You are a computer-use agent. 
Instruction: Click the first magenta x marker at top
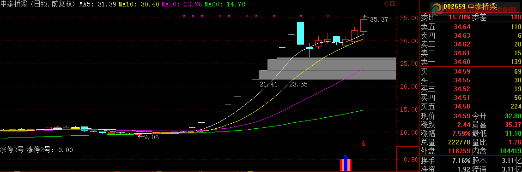pyautogui.click(x=184, y=16)
